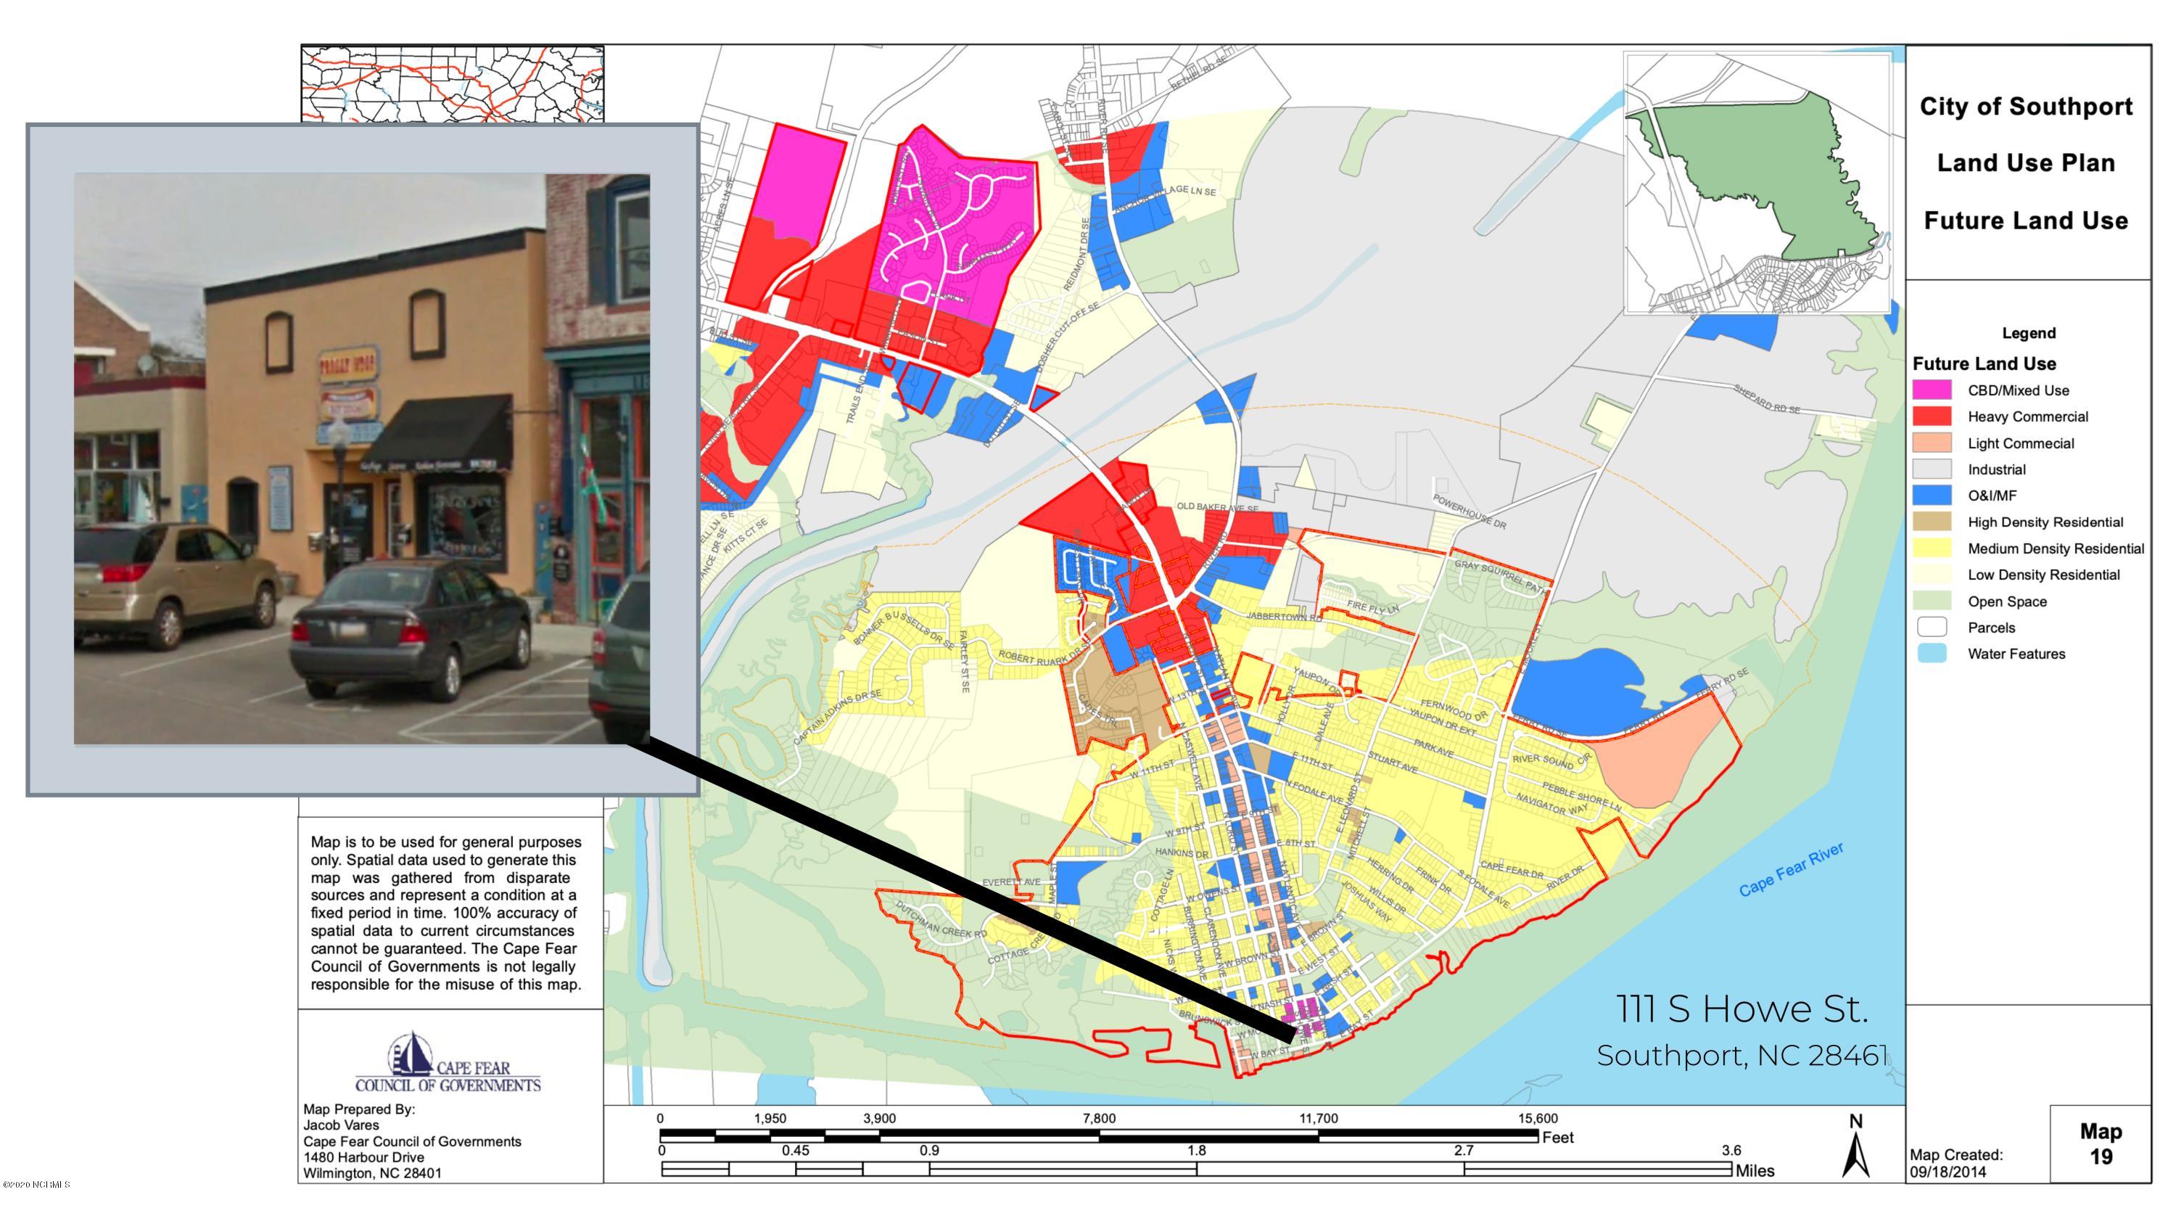Click the green city locator inset map
2176x1224 pixels.
(x=1758, y=184)
